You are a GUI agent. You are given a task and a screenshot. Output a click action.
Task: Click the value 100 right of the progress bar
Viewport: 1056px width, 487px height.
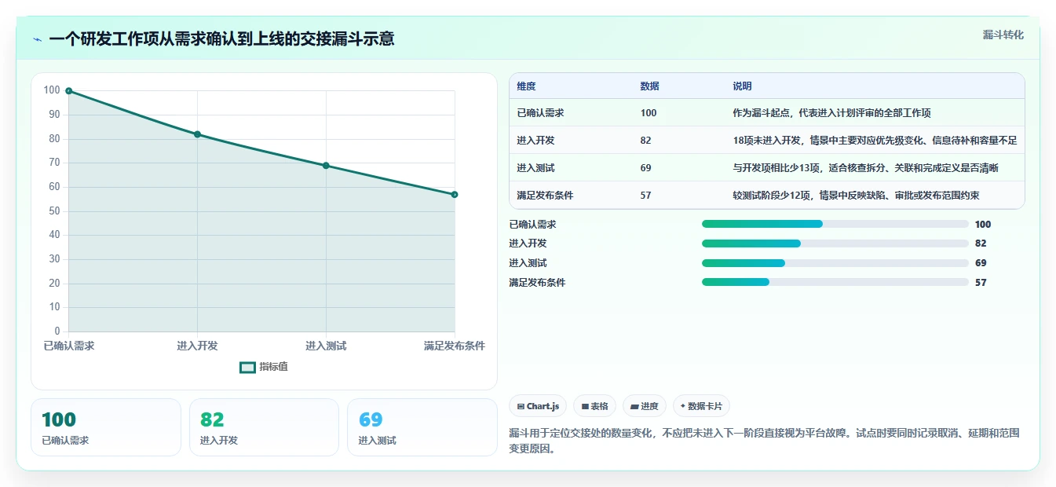(x=983, y=224)
